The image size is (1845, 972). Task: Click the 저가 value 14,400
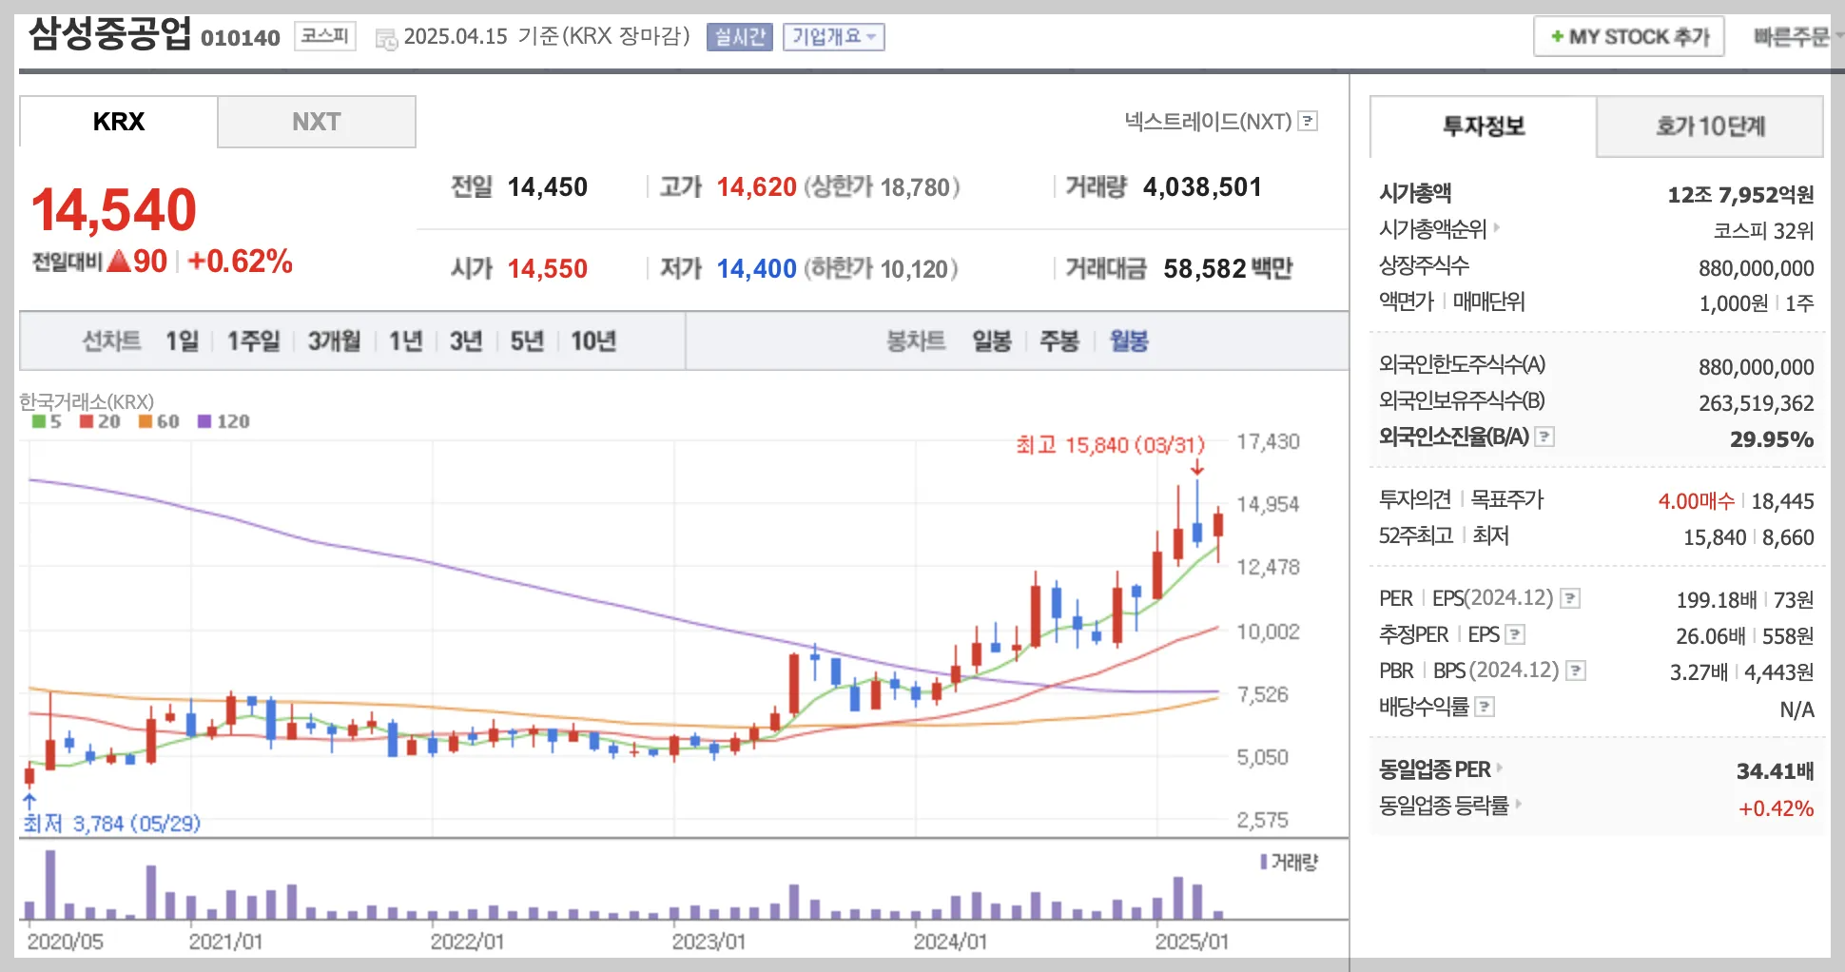click(756, 269)
